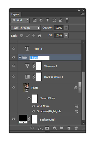
Task: Open the Layers panel flyout menu
Action: coord(82,14)
